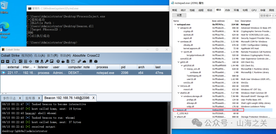Image resolution: width=276 pixels, height=134 pixels.
Task: Click the Disconnect minus icon in Cobalt Strike
Action: click(8, 61)
